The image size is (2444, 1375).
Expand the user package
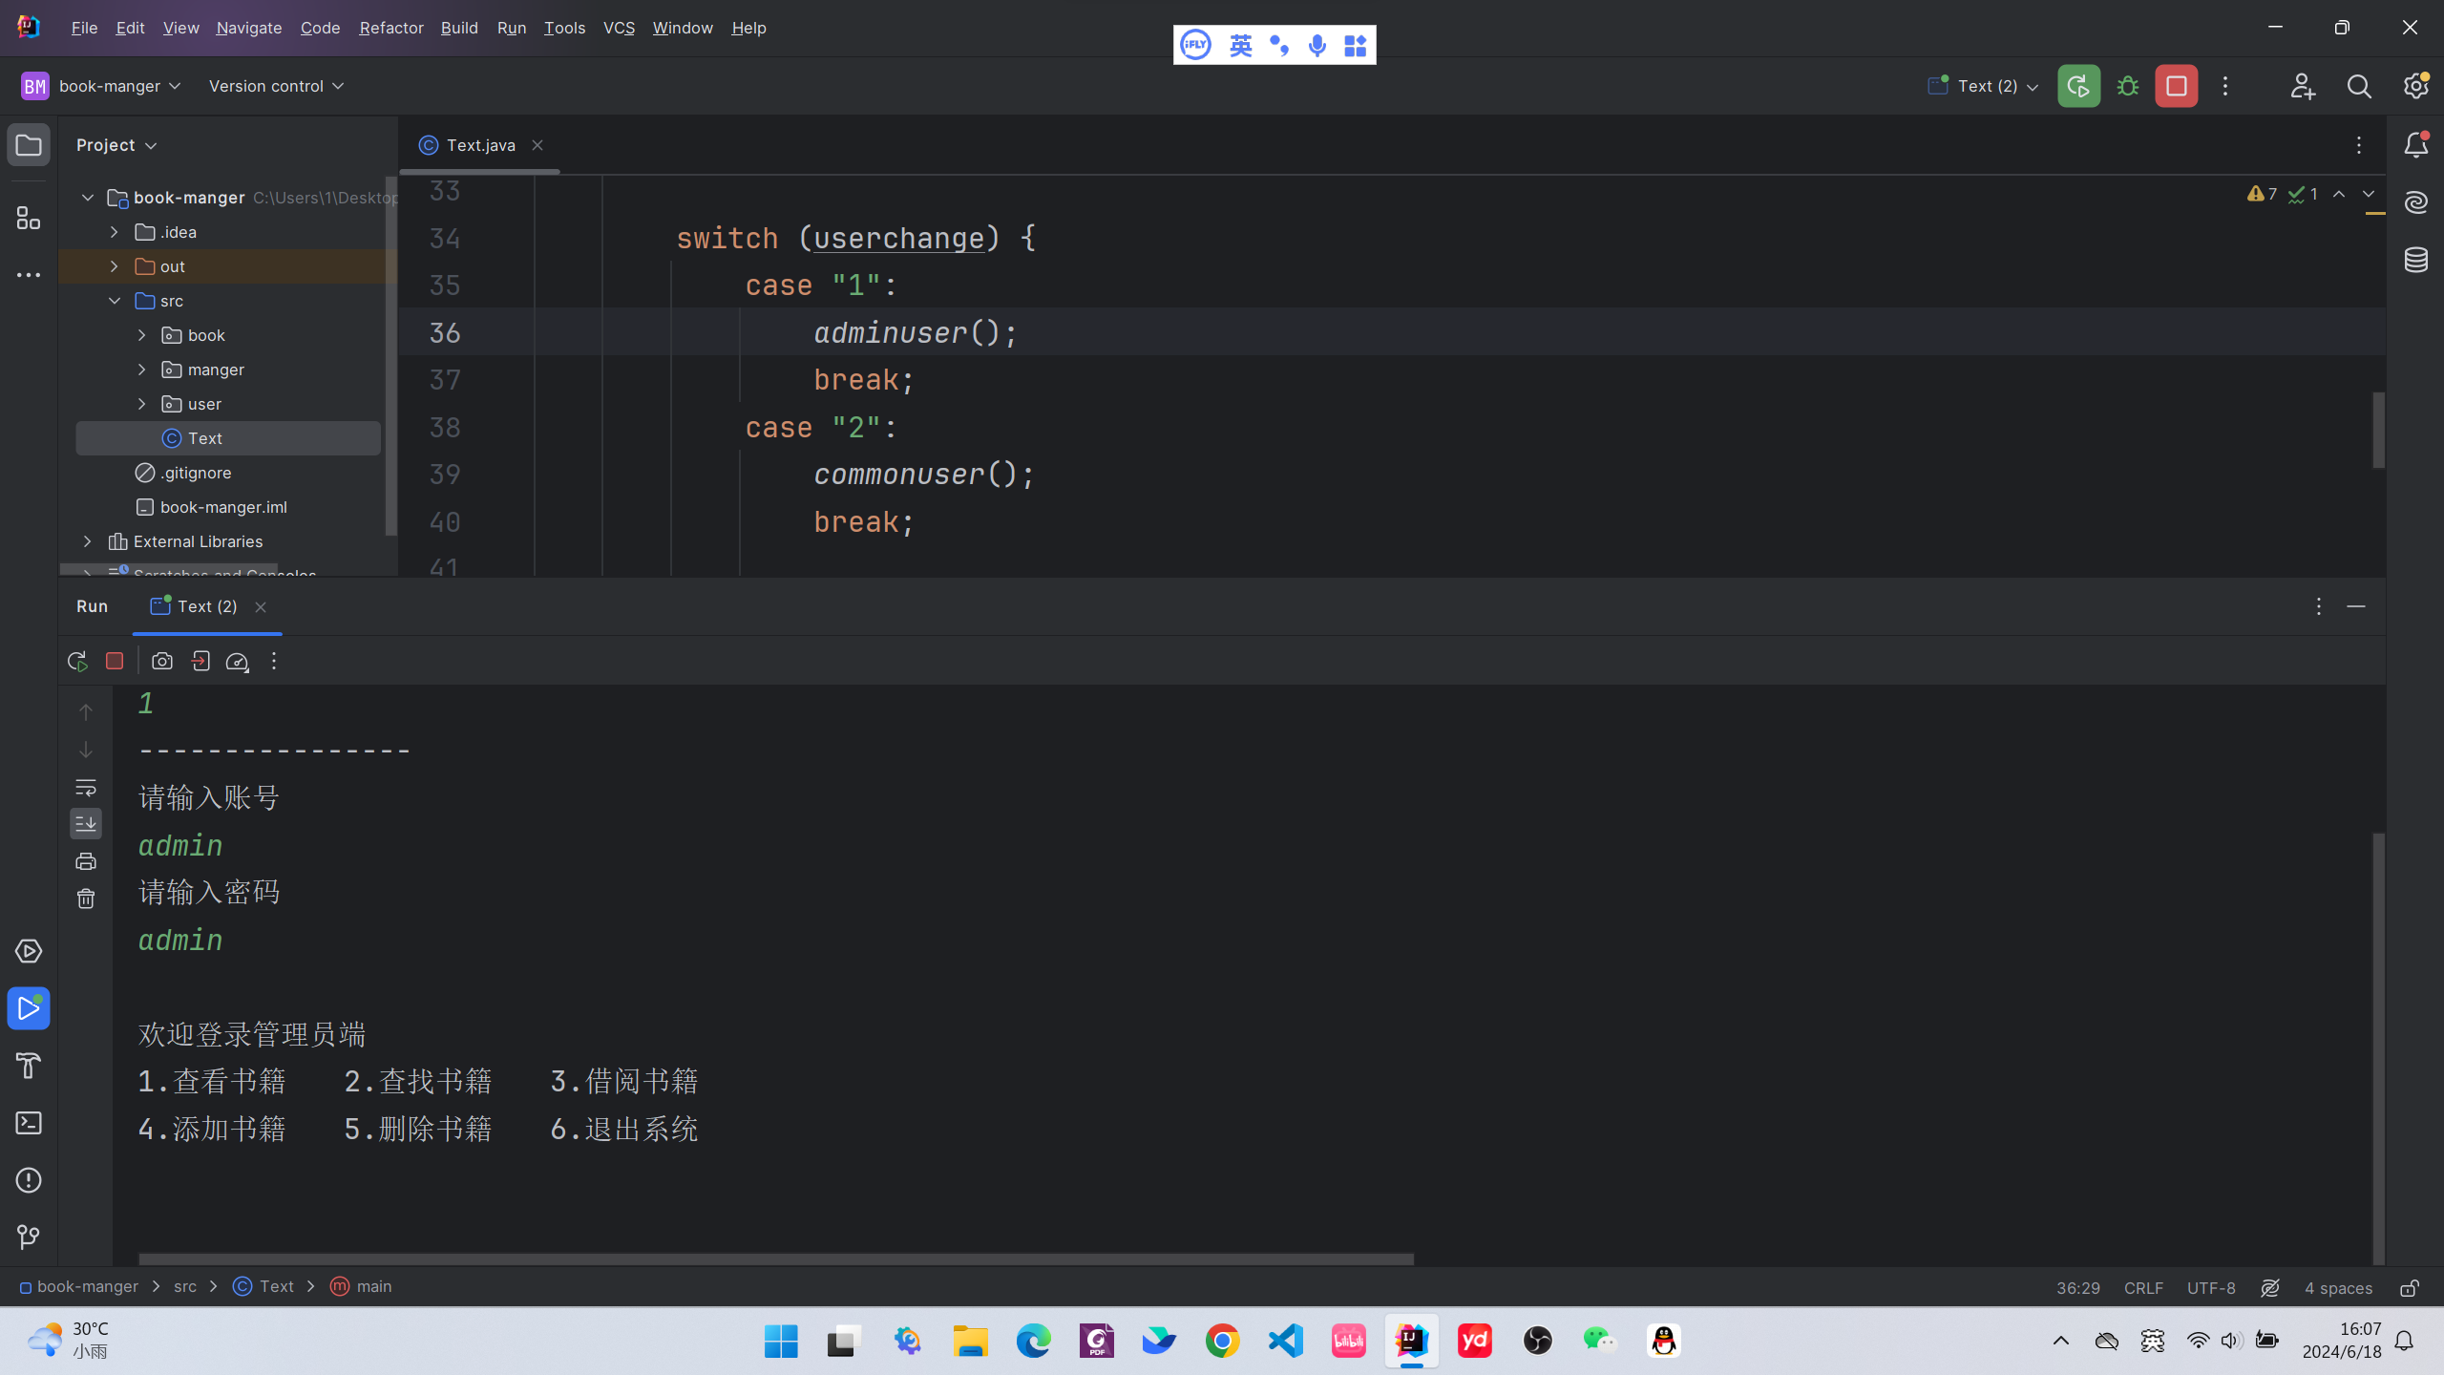(x=141, y=404)
